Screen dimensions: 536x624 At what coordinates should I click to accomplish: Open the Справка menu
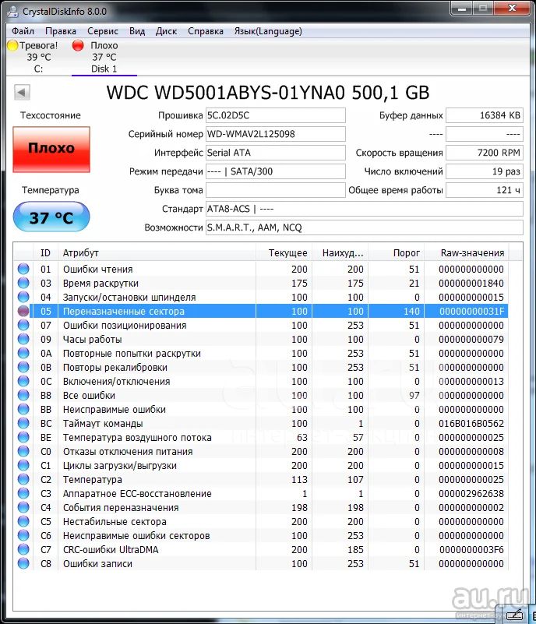pos(206,31)
